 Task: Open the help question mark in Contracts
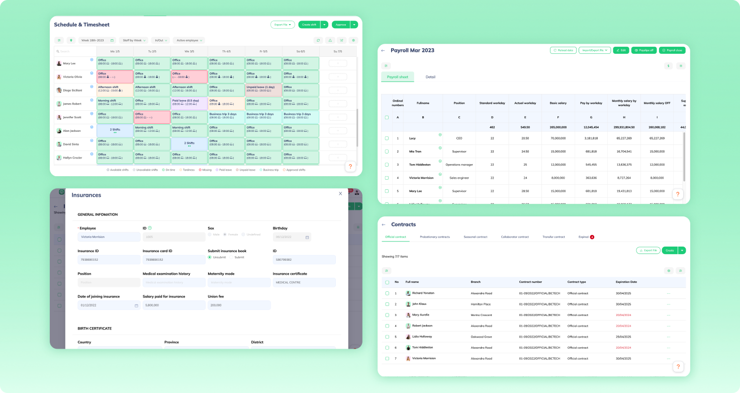tap(677, 367)
